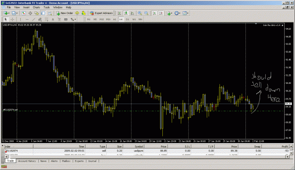The image size is (295, 170).
Task: Select the Text tool
Action: click(53, 19)
